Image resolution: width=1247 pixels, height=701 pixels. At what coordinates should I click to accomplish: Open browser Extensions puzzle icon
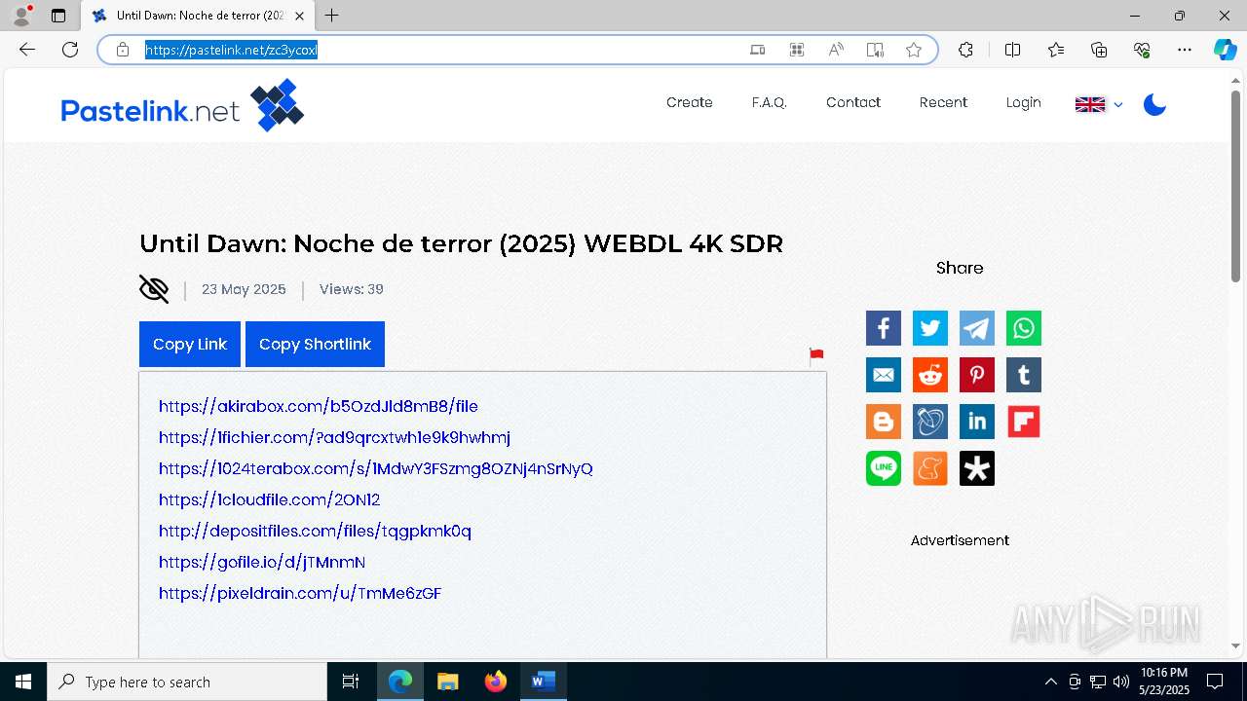(x=965, y=50)
